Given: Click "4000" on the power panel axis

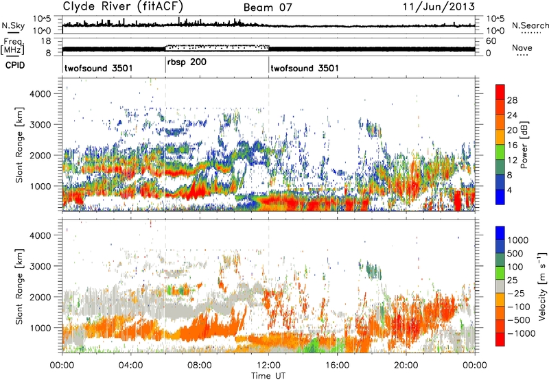Looking at the screenshot, I should click(x=40, y=94).
